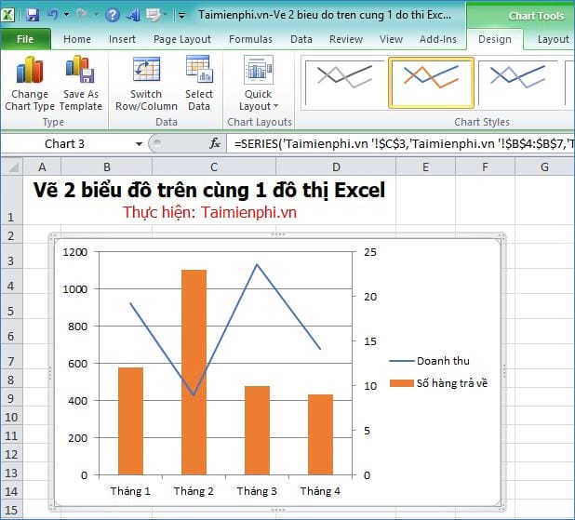Save the workbook with the floppy disk icon

[33, 15]
